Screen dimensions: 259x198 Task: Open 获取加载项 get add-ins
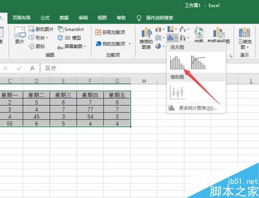pyautogui.click(x=110, y=32)
